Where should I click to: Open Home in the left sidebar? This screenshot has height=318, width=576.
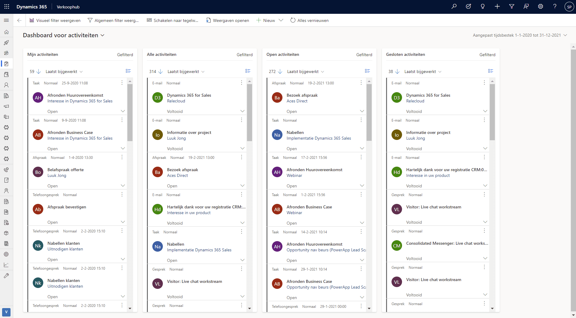coord(6,32)
